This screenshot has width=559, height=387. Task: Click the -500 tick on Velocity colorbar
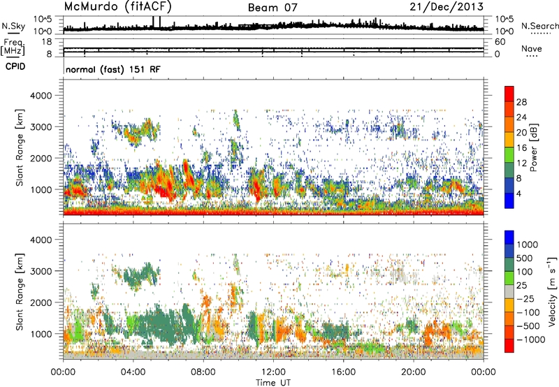point(528,326)
